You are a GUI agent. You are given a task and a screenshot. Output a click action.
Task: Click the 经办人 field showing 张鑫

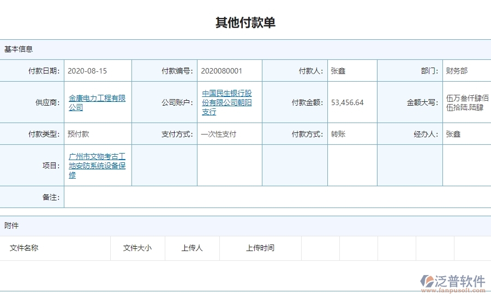[x=453, y=134]
